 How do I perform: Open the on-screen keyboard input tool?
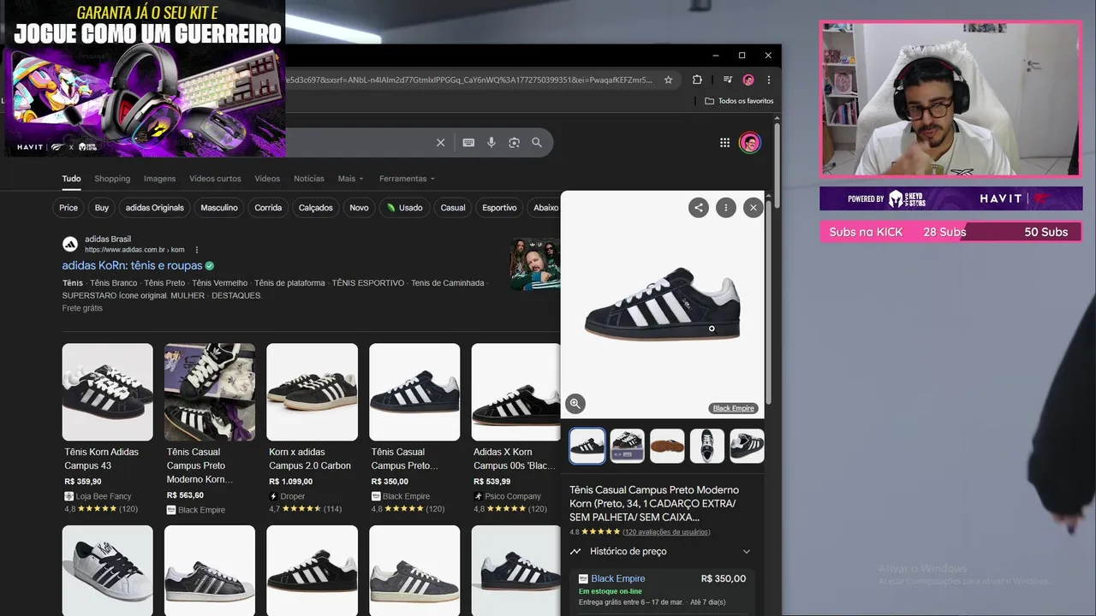[468, 143]
